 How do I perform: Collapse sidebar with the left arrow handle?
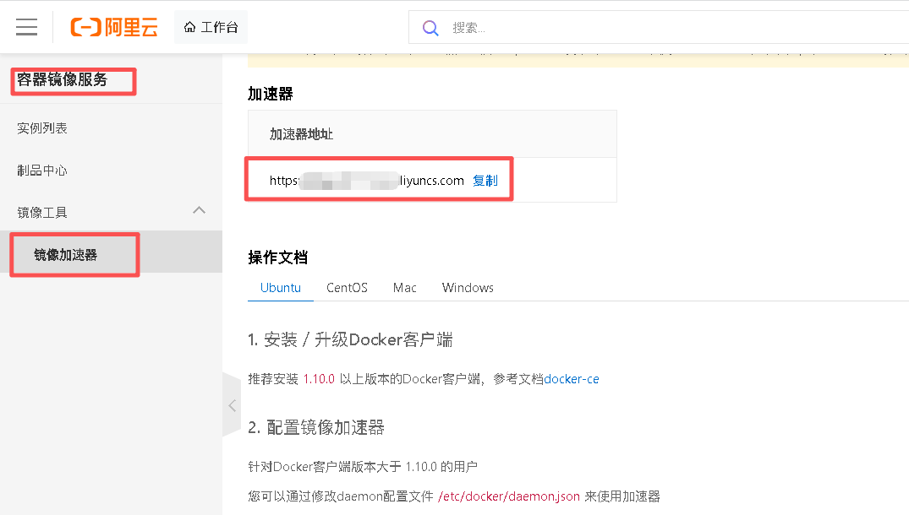click(232, 405)
